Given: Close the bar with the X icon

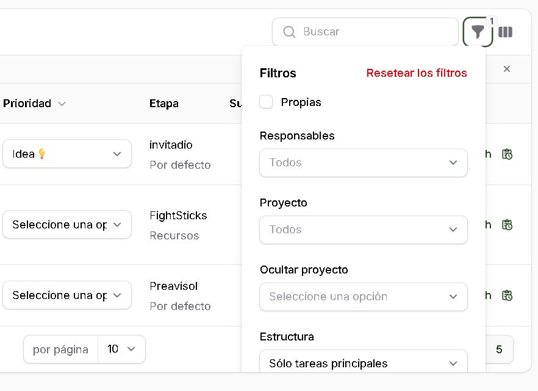Looking at the screenshot, I should coord(506,69).
